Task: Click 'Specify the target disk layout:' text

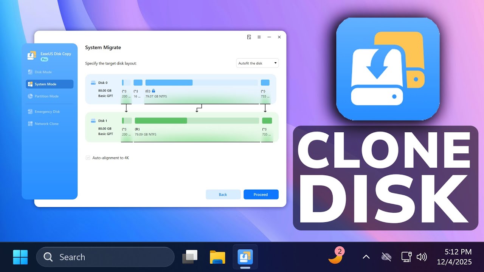Action: pos(111,63)
